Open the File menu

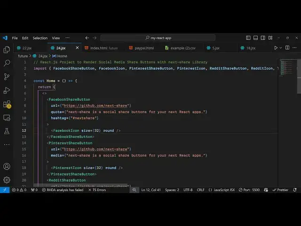(x=15, y=38)
